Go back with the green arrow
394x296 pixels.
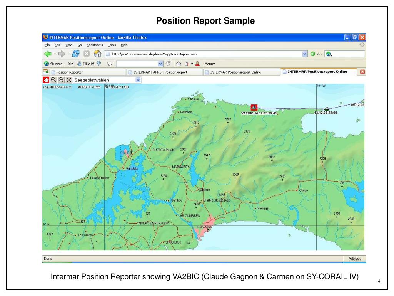48,54
